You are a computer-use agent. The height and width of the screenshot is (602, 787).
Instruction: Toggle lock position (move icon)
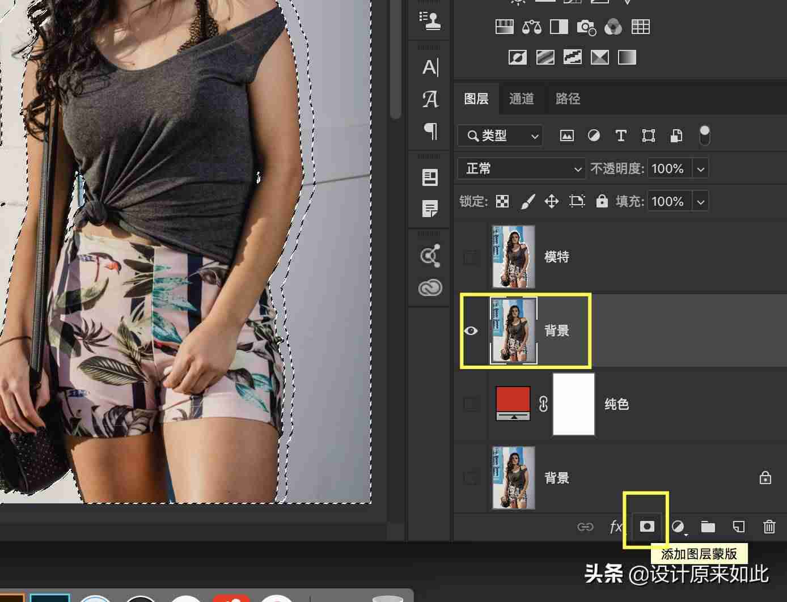552,201
